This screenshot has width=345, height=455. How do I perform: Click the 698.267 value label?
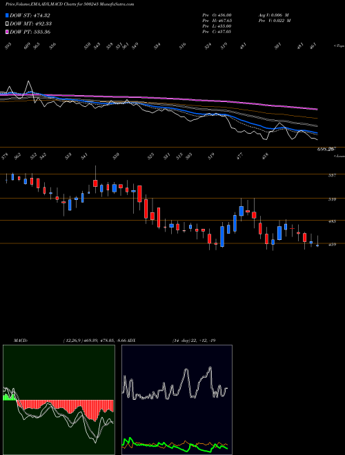[x=326, y=149]
